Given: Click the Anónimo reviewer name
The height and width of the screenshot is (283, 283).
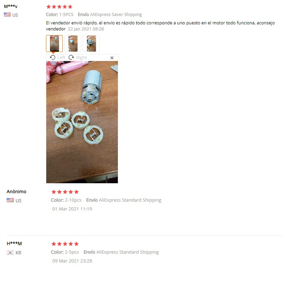Looking at the screenshot, I should point(16,191).
